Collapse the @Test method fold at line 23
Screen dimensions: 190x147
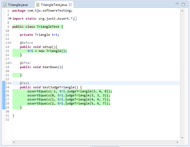click(10, 83)
